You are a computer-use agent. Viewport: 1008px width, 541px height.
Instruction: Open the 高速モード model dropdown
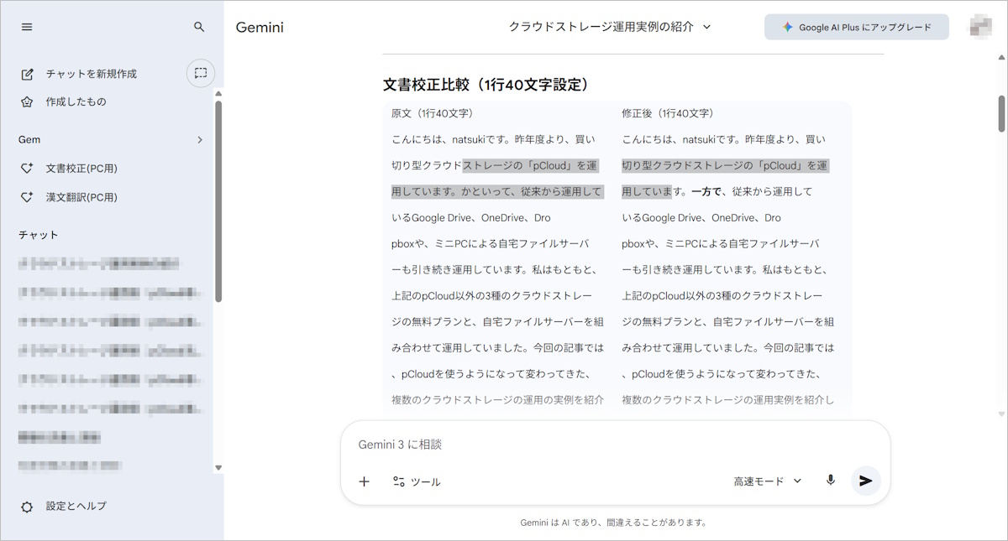tap(767, 481)
